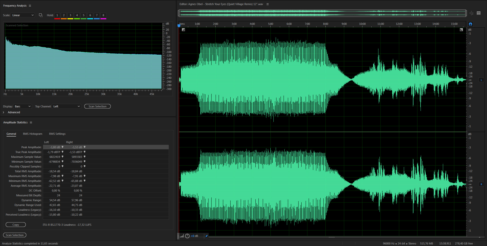Screen dimensions: 487x246
Task: Click the horizontal scrollbar below the waveform
Action: click(x=331, y=237)
